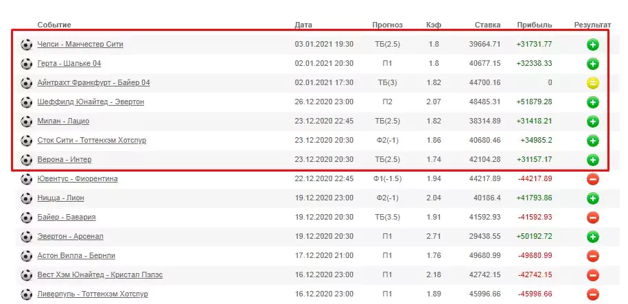Click the soccer ball icon beside Астон Вилла - Бернли
The height and width of the screenshot is (304, 628).
point(27,256)
